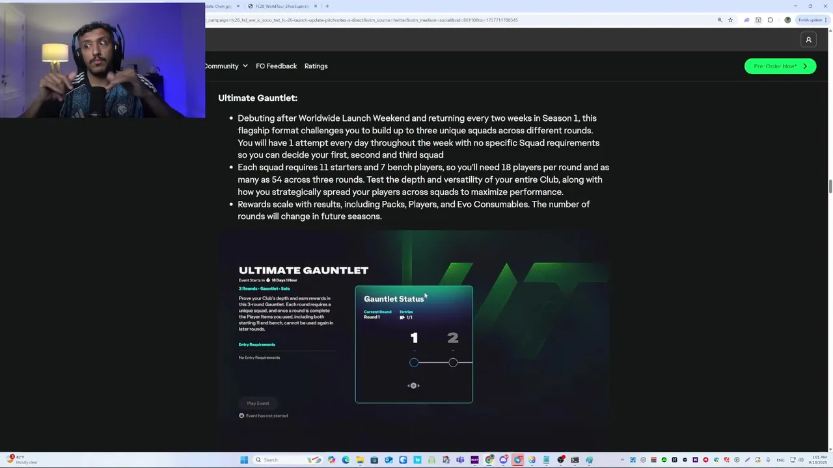Click the 'Event has not started' status

point(264,416)
